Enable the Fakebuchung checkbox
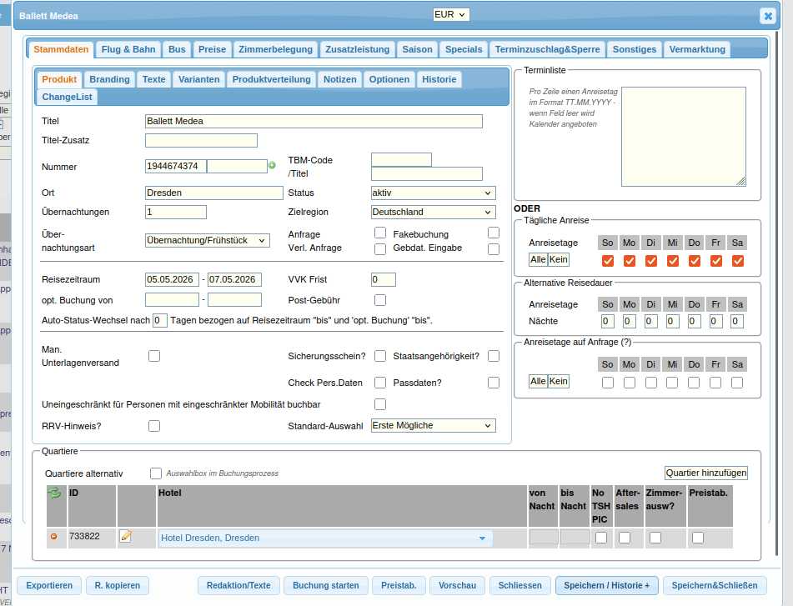Image resolution: width=793 pixels, height=606 pixels. click(494, 233)
